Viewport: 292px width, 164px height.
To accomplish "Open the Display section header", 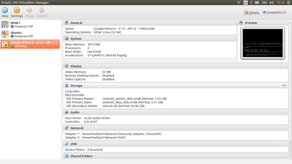I will (175, 66).
